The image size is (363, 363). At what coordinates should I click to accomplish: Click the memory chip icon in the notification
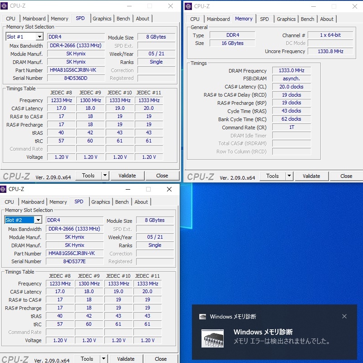pos(212,338)
